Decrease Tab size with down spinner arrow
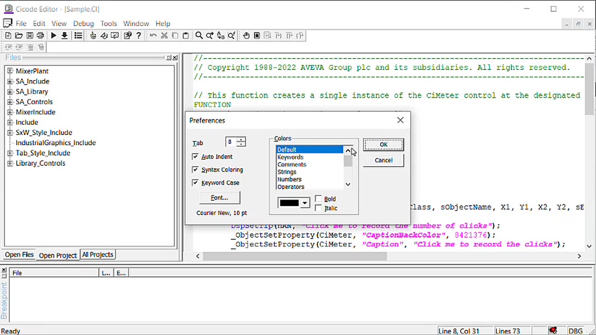 241,145
